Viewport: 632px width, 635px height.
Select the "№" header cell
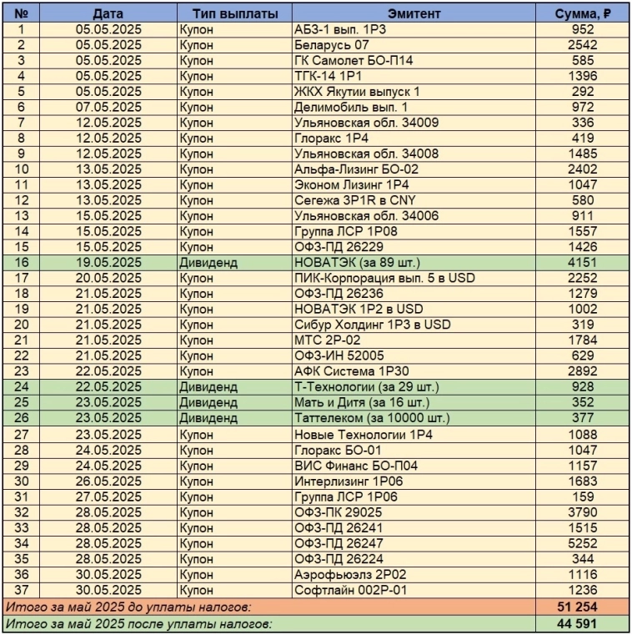(22, 14)
